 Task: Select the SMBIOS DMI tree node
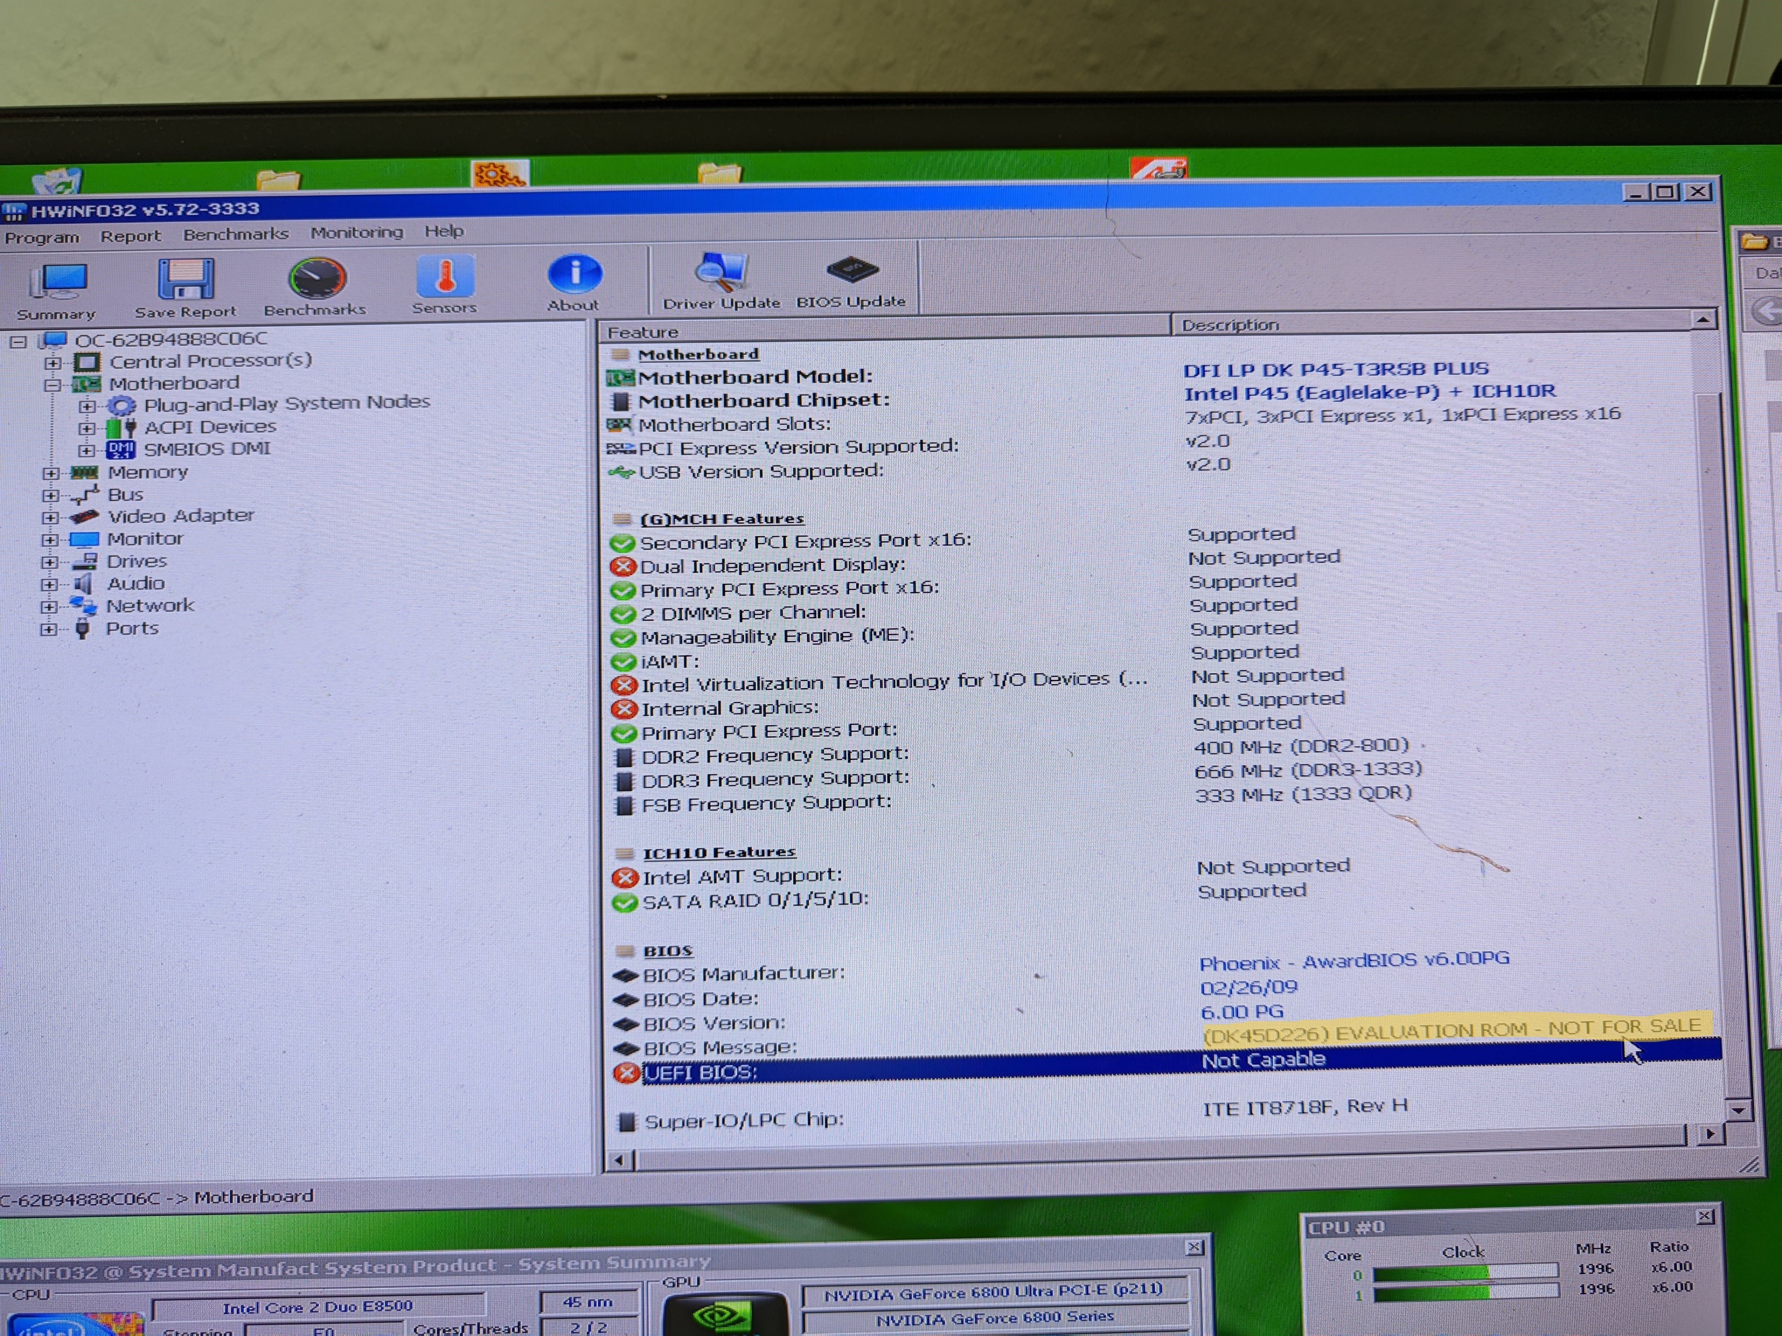[x=207, y=450]
